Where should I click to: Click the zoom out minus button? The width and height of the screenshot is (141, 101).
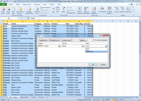click(x=125, y=100)
